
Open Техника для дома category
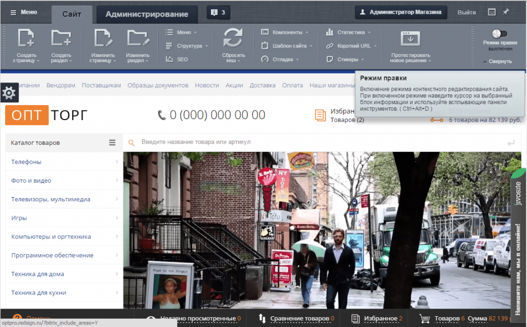tap(64, 274)
